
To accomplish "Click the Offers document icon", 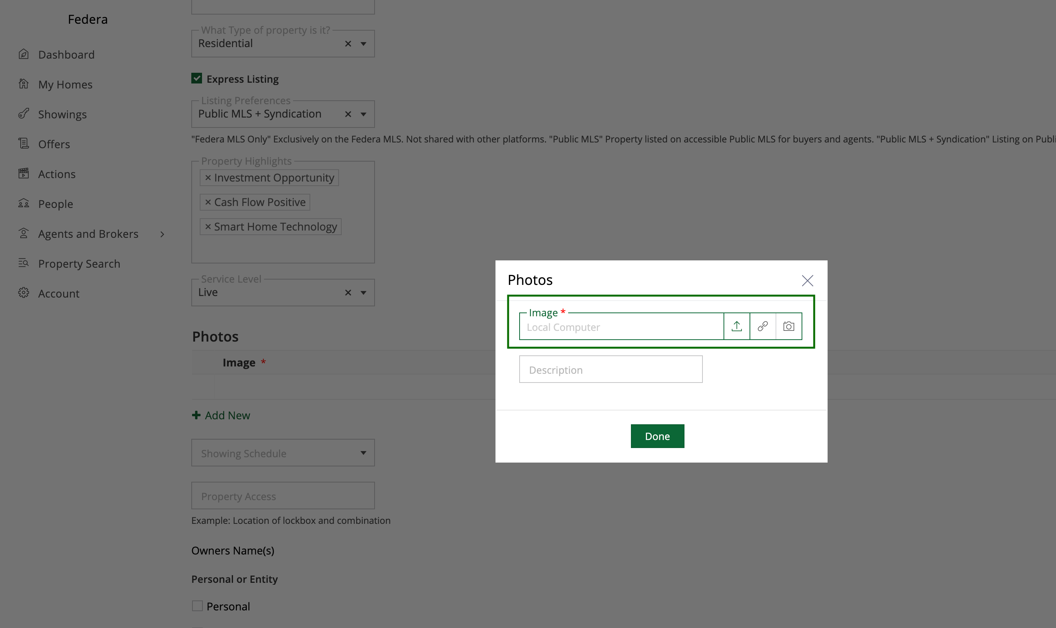I will point(24,144).
